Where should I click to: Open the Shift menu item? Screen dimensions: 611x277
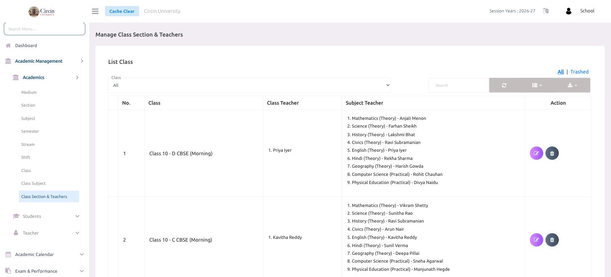[x=25, y=157]
